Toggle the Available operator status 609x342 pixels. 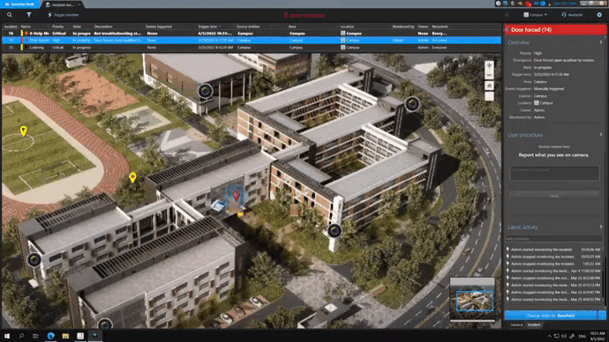click(572, 15)
